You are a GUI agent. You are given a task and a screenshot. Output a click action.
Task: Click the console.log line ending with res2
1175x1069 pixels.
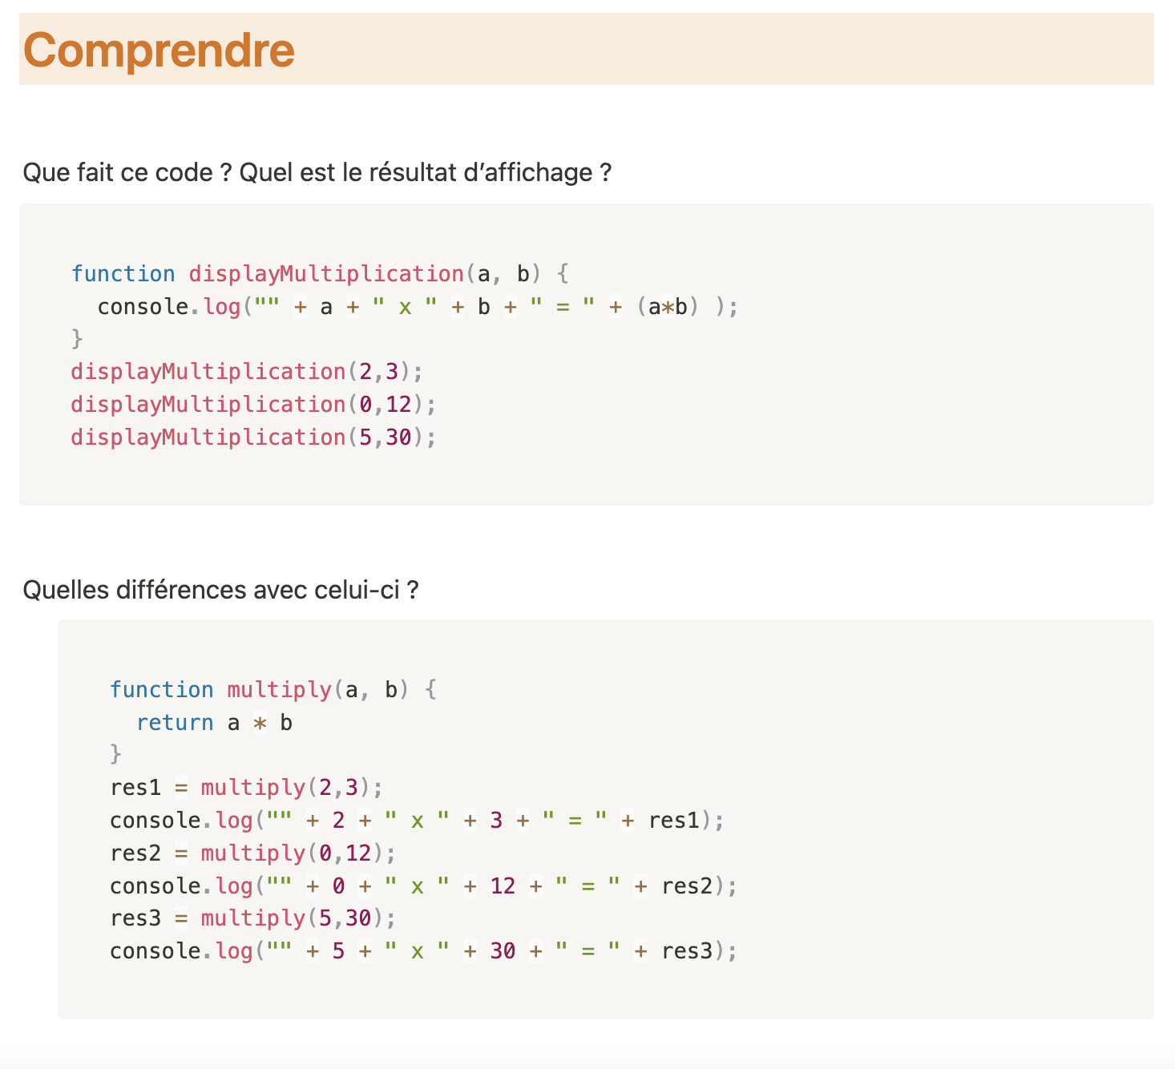pyautogui.click(x=422, y=886)
